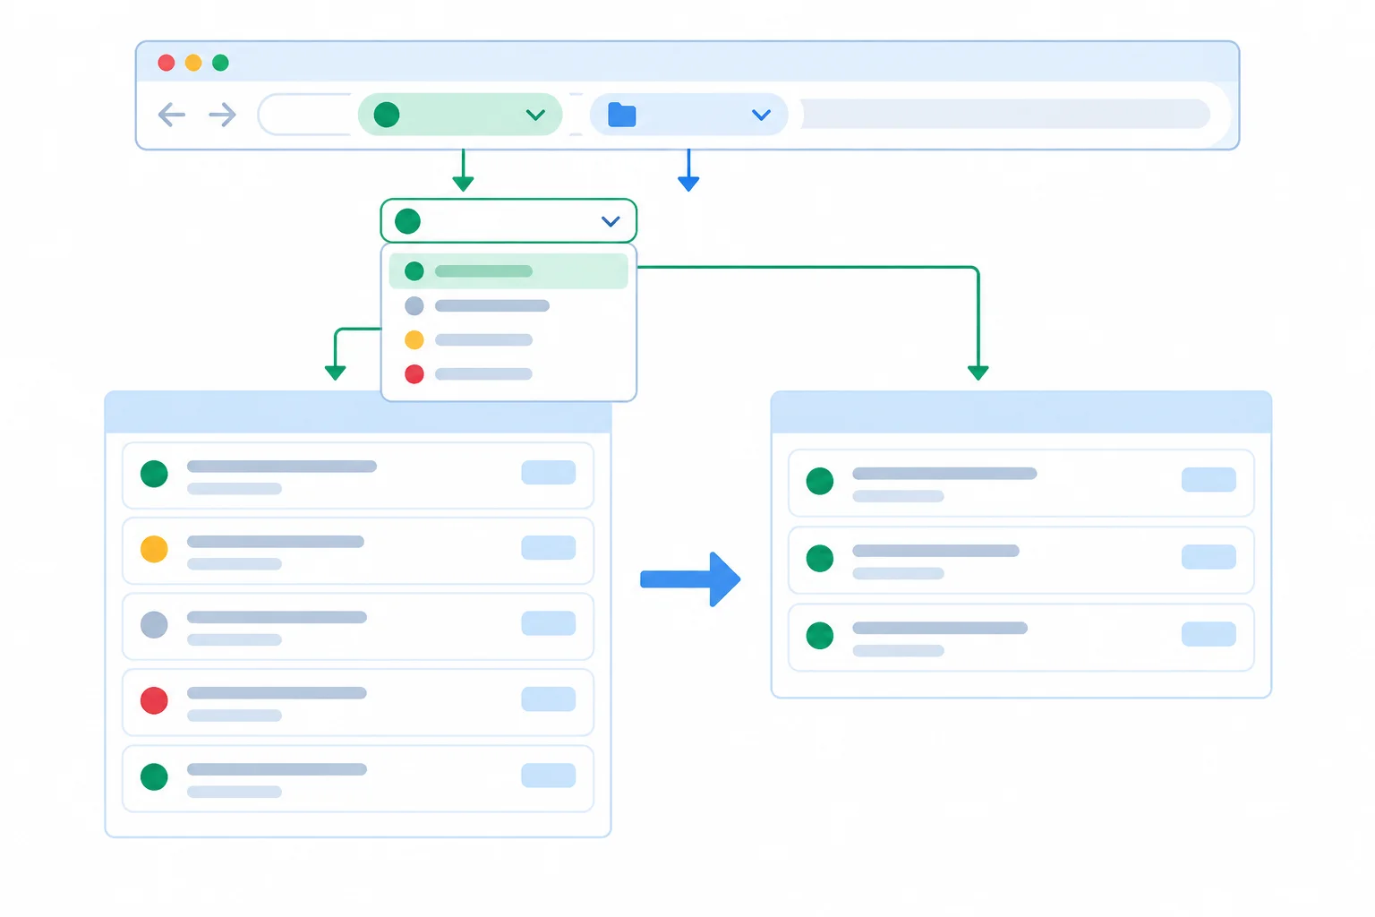The height and width of the screenshot is (917, 1375).
Task: Click the green maximize dot of the browser window
Action: 220,63
